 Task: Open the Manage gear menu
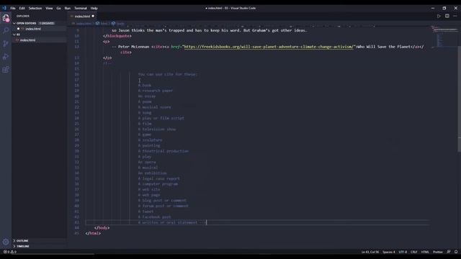(x=6, y=242)
